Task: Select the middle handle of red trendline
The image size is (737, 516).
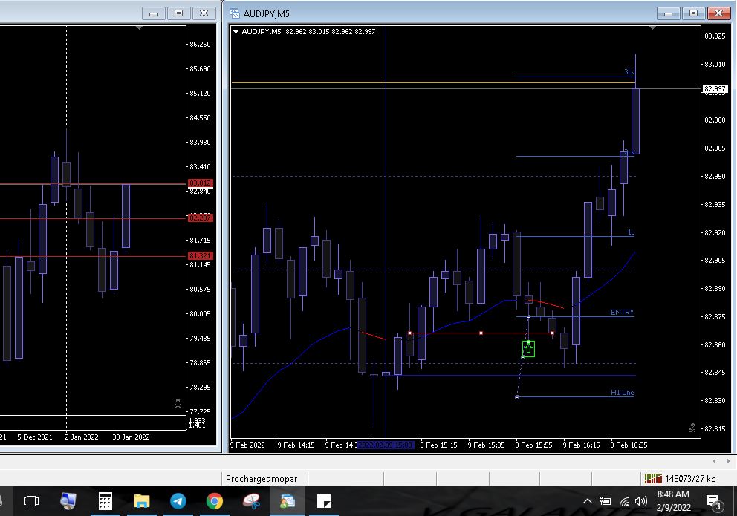Action: (481, 333)
